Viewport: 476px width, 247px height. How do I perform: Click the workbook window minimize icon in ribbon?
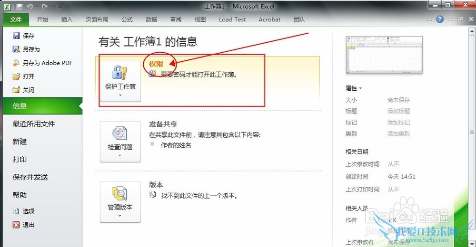click(450, 19)
